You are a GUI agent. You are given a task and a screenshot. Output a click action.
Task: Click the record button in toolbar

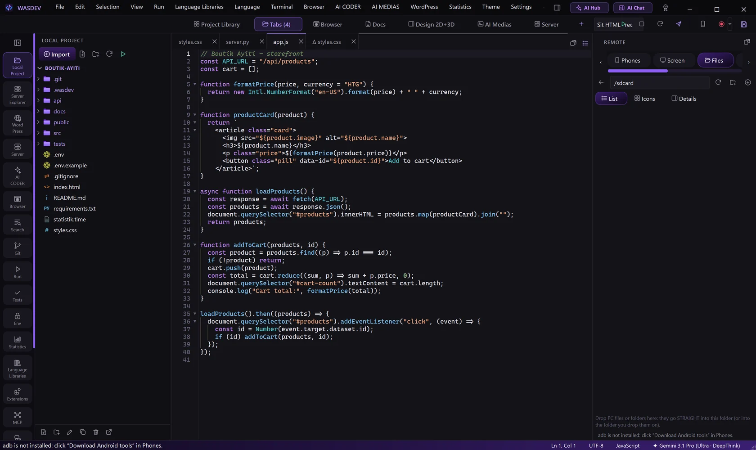tap(721, 24)
